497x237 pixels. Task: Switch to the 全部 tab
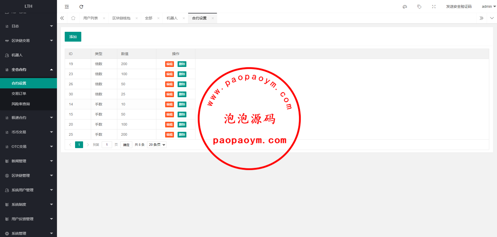click(149, 18)
